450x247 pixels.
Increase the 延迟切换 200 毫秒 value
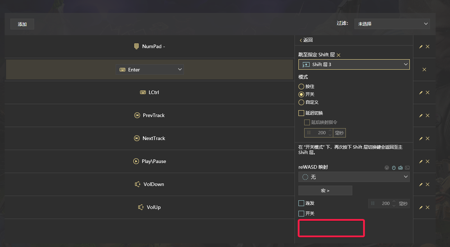click(330, 131)
